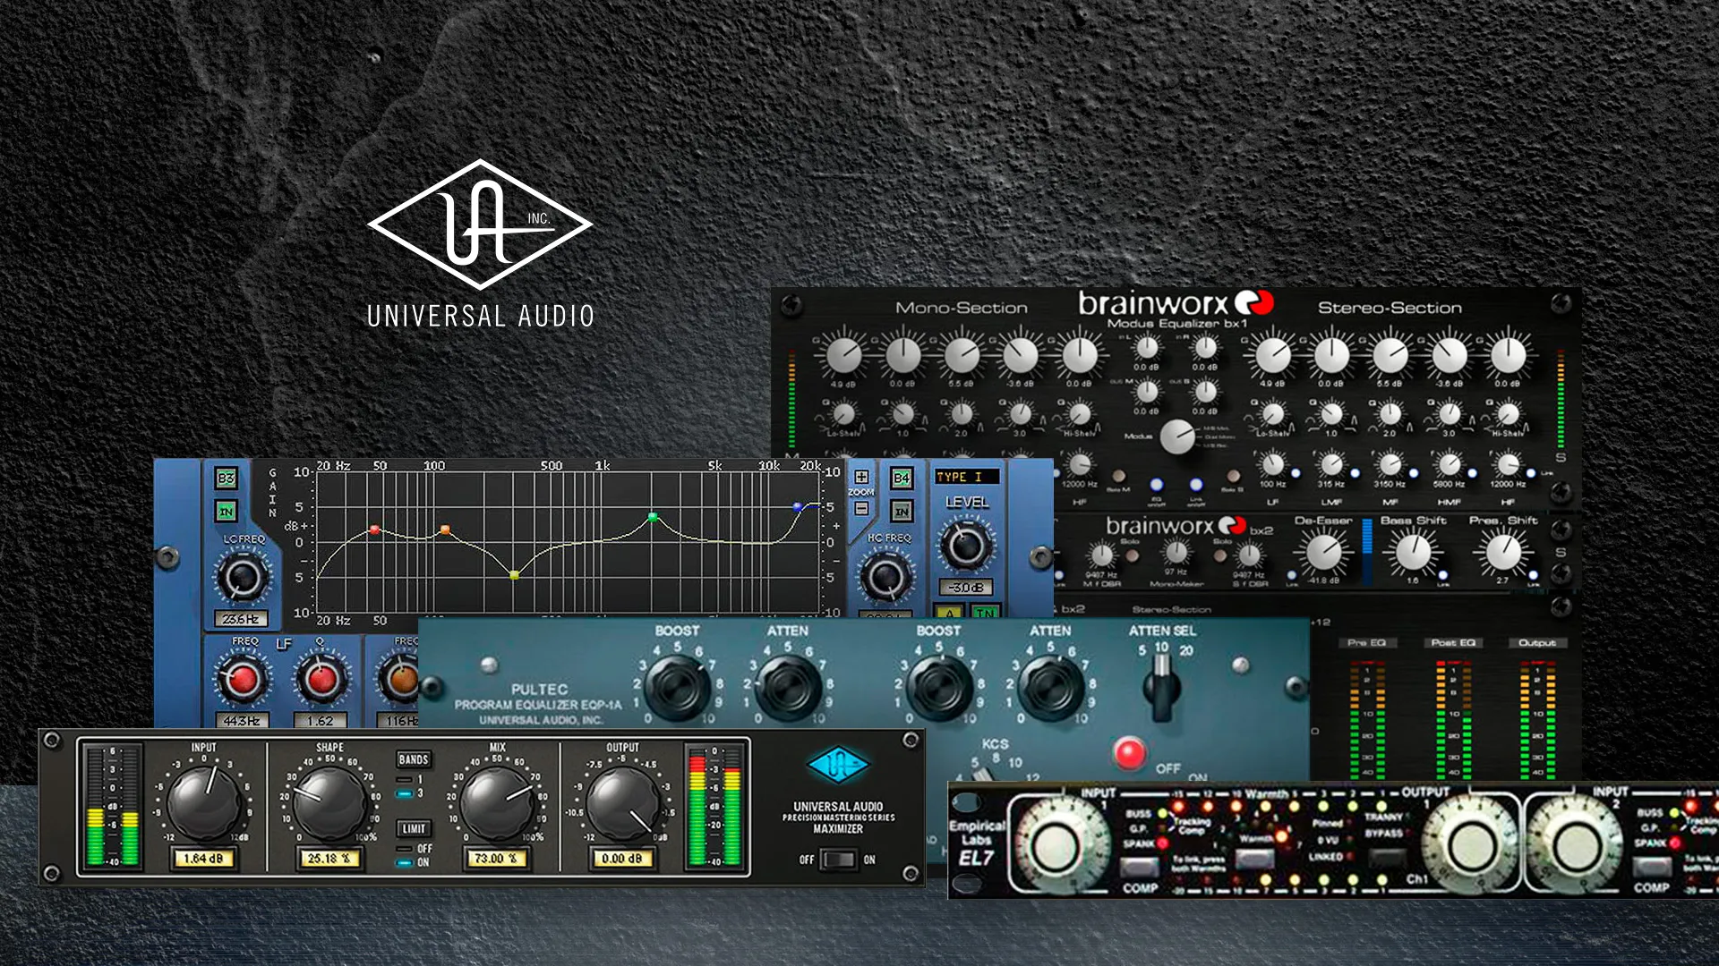
Task: Click the Maximizer MIX knob
Action: pos(497,802)
